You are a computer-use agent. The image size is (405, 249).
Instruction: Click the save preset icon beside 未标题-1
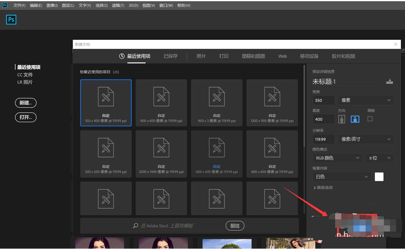389,82
